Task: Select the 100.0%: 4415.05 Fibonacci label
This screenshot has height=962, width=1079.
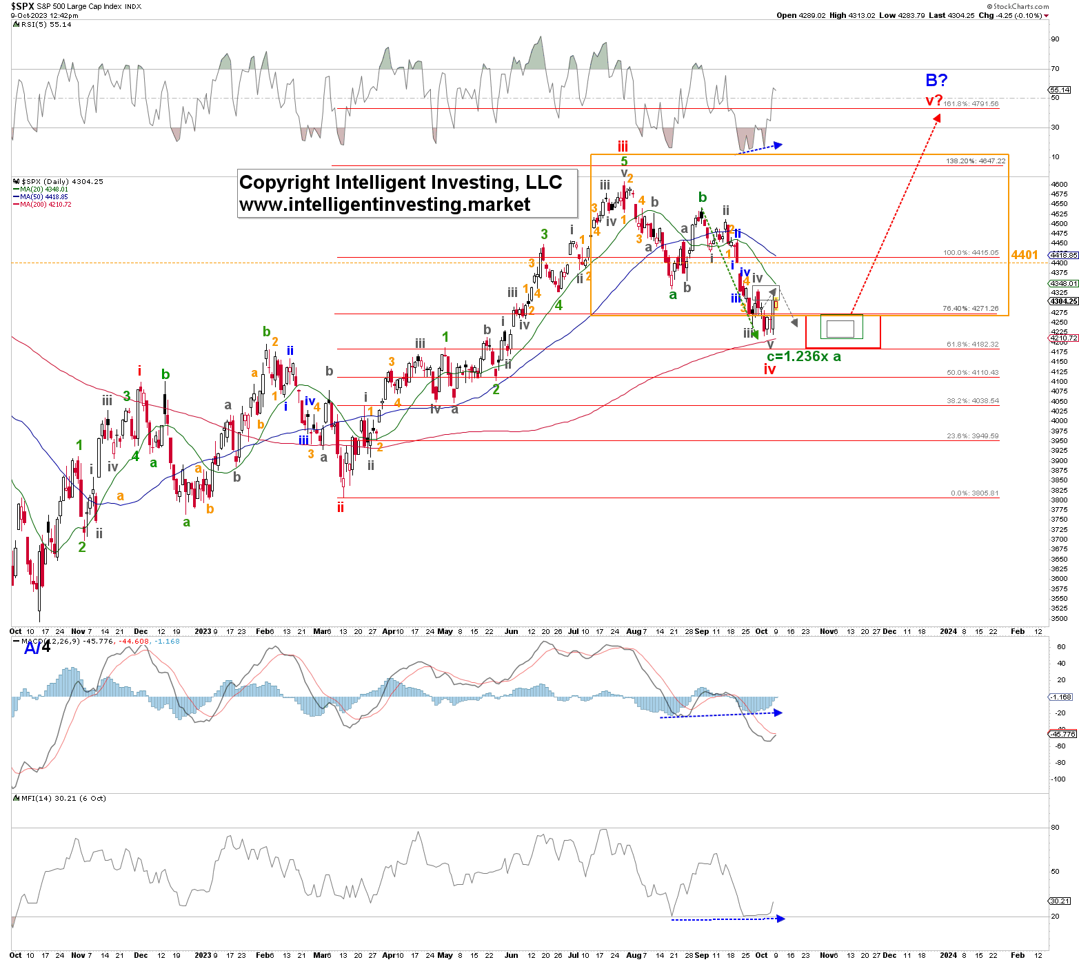Action: (971, 253)
